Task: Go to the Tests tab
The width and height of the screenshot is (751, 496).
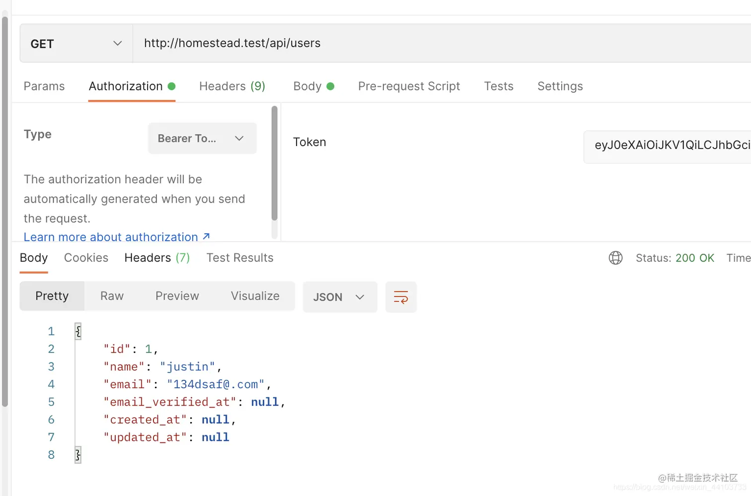Action: pyautogui.click(x=499, y=86)
